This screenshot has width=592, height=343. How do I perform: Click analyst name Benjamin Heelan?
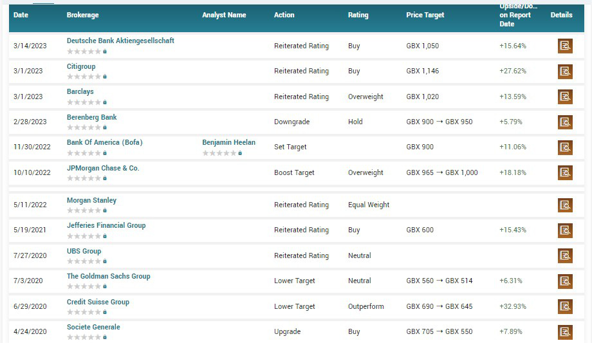click(228, 142)
